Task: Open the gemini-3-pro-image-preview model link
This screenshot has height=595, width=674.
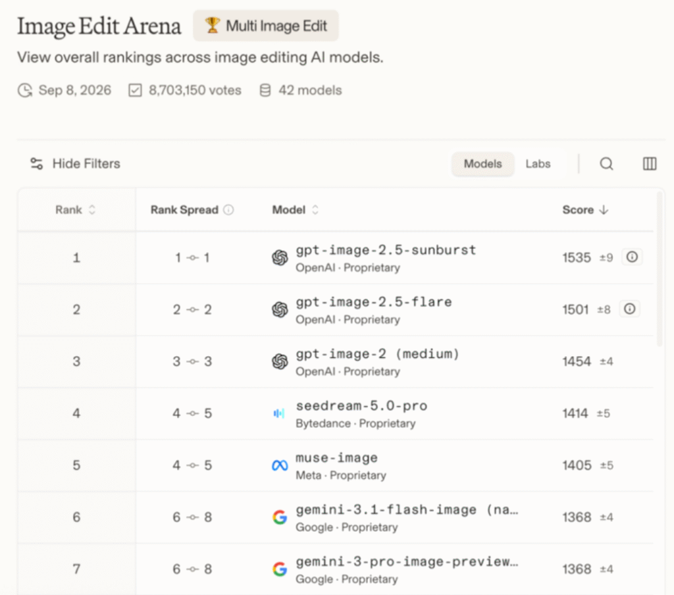Action: coord(407,561)
